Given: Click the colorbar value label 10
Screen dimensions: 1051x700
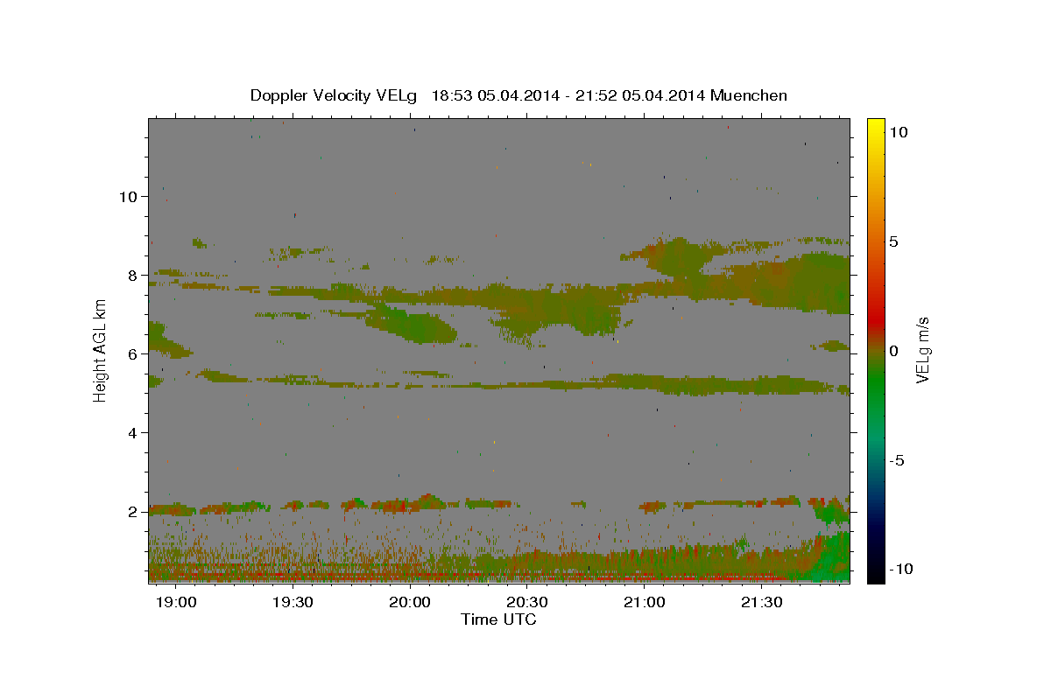Looking at the screenshot, I should click(x=899, y=131).
